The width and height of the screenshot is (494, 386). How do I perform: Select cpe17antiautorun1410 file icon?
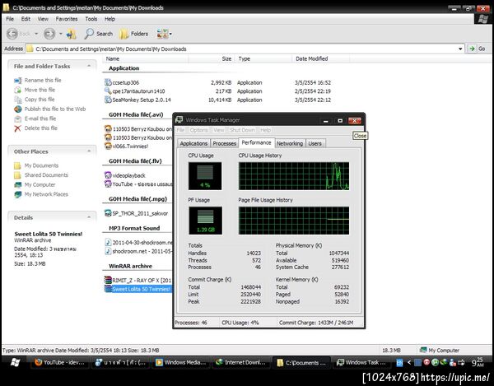coord(108,91)
